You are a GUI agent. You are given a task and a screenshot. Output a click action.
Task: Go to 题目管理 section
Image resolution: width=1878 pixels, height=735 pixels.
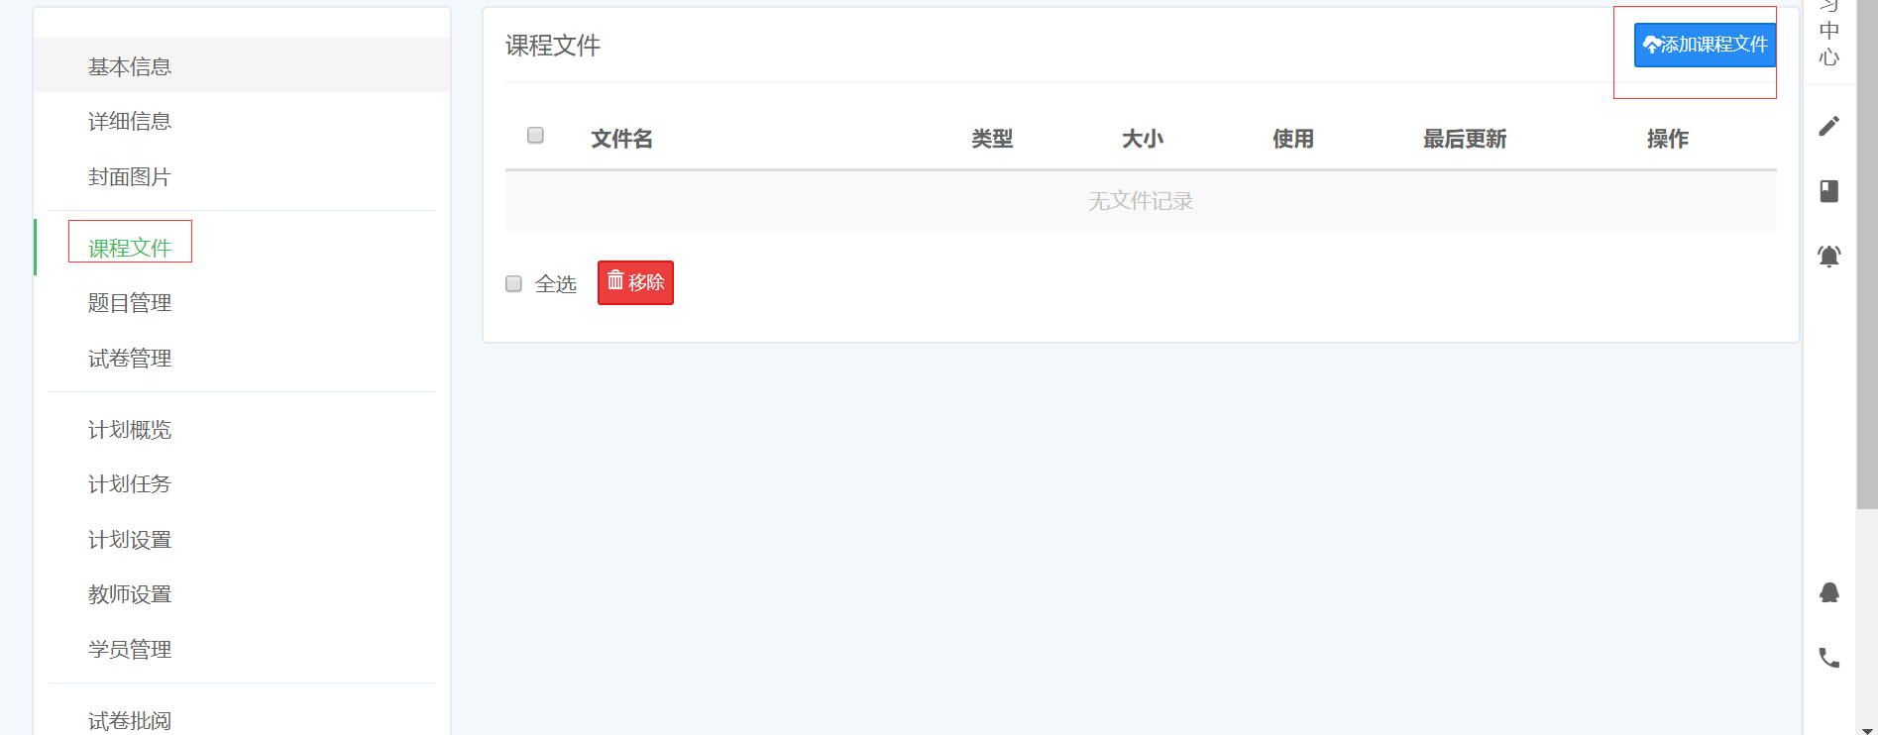click(x=130, y=303)
